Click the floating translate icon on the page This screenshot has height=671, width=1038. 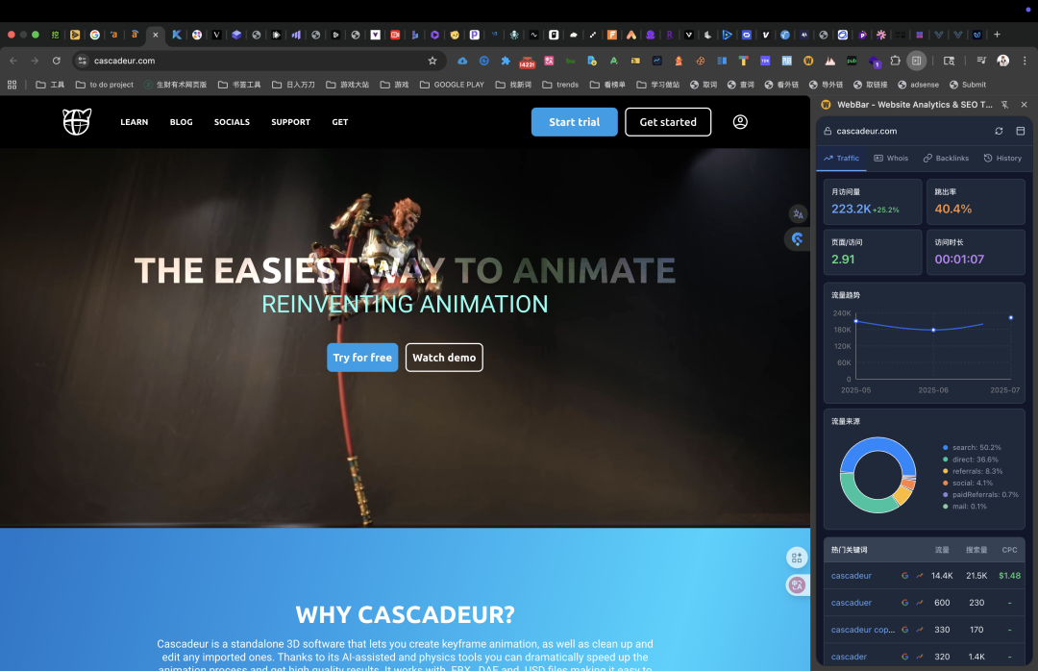798,214
